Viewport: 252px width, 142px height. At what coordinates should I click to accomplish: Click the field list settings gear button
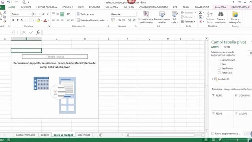pyautogui.click(x=250, y=53)
